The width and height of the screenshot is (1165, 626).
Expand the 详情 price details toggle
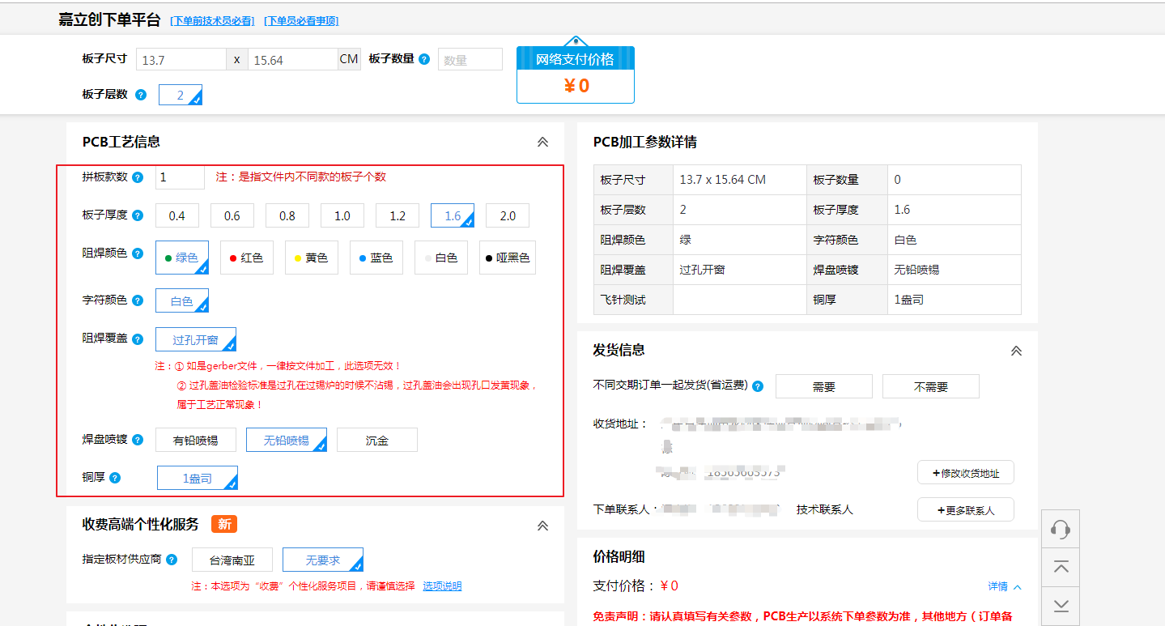(x=1004, y=586)
